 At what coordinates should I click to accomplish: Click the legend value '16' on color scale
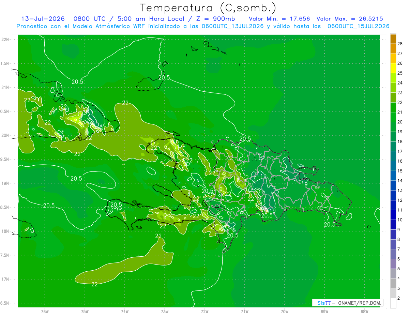pos(400,161)
